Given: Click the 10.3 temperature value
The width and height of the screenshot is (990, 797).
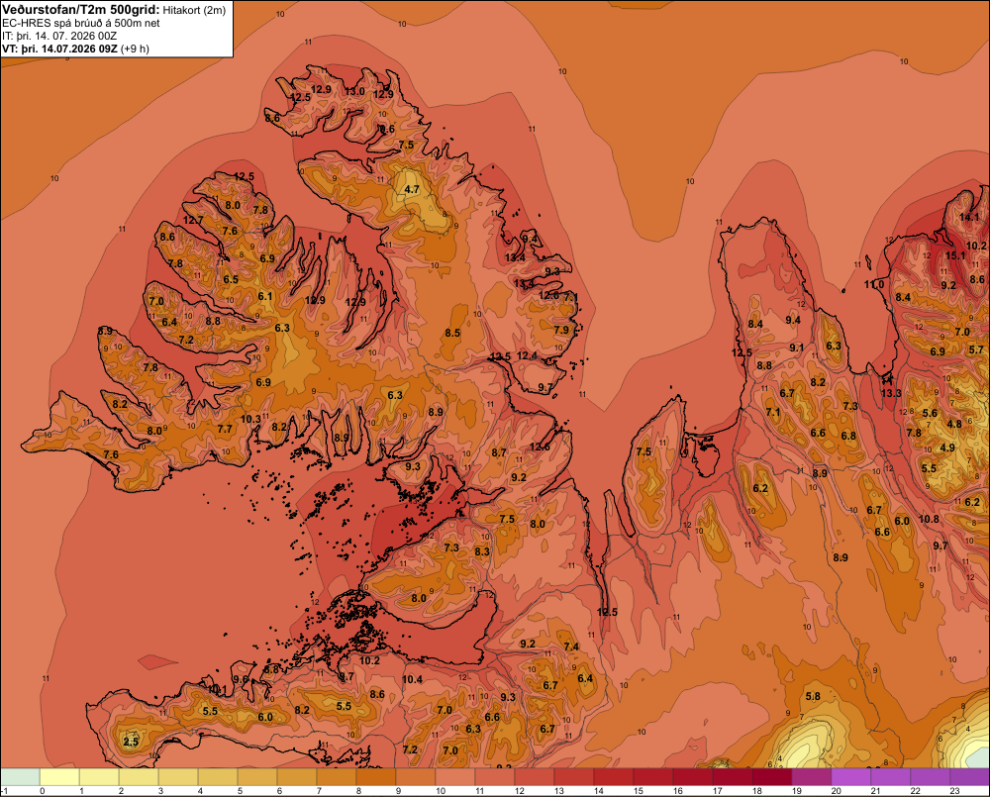Looking at the screenshot, I should 250,419.
